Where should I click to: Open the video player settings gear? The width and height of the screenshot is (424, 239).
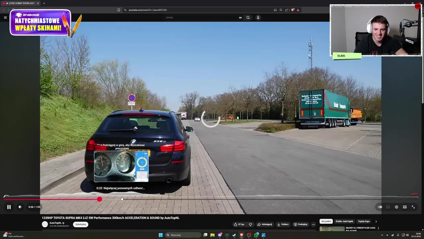396,207
